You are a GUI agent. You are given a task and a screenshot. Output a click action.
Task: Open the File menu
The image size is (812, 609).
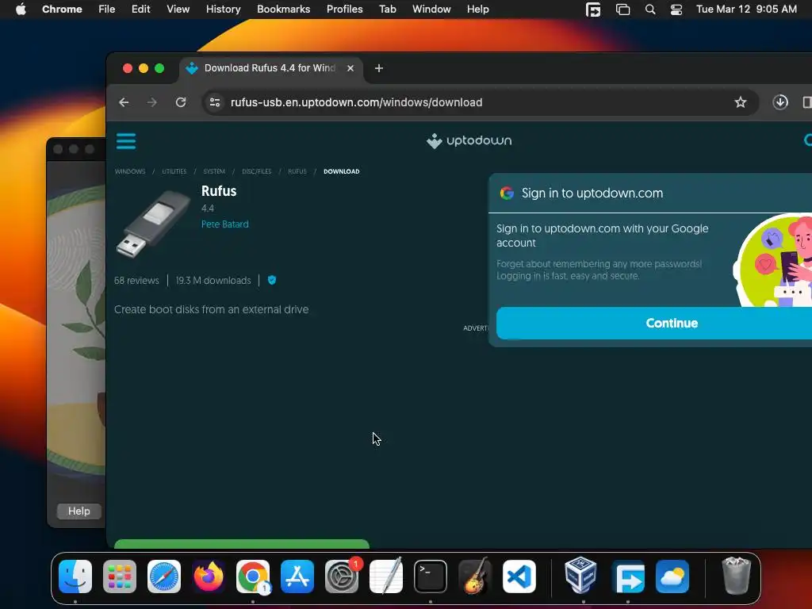point(107,10)
